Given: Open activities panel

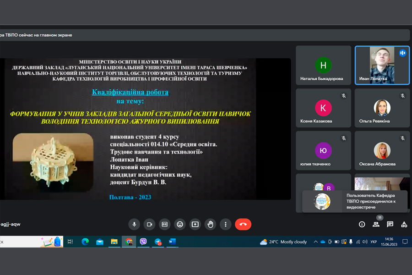Looking at the screenshot, I should 404,224.
